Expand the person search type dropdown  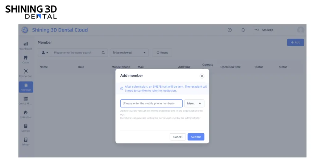click(45, 52)
